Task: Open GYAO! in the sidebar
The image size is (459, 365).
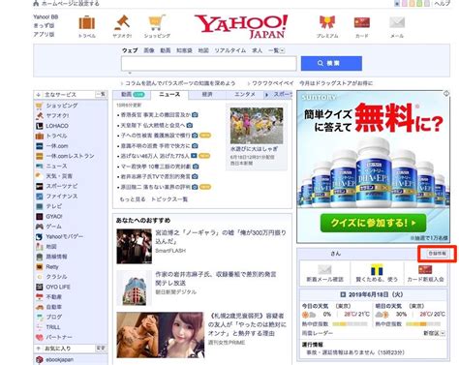Action: 54,216
